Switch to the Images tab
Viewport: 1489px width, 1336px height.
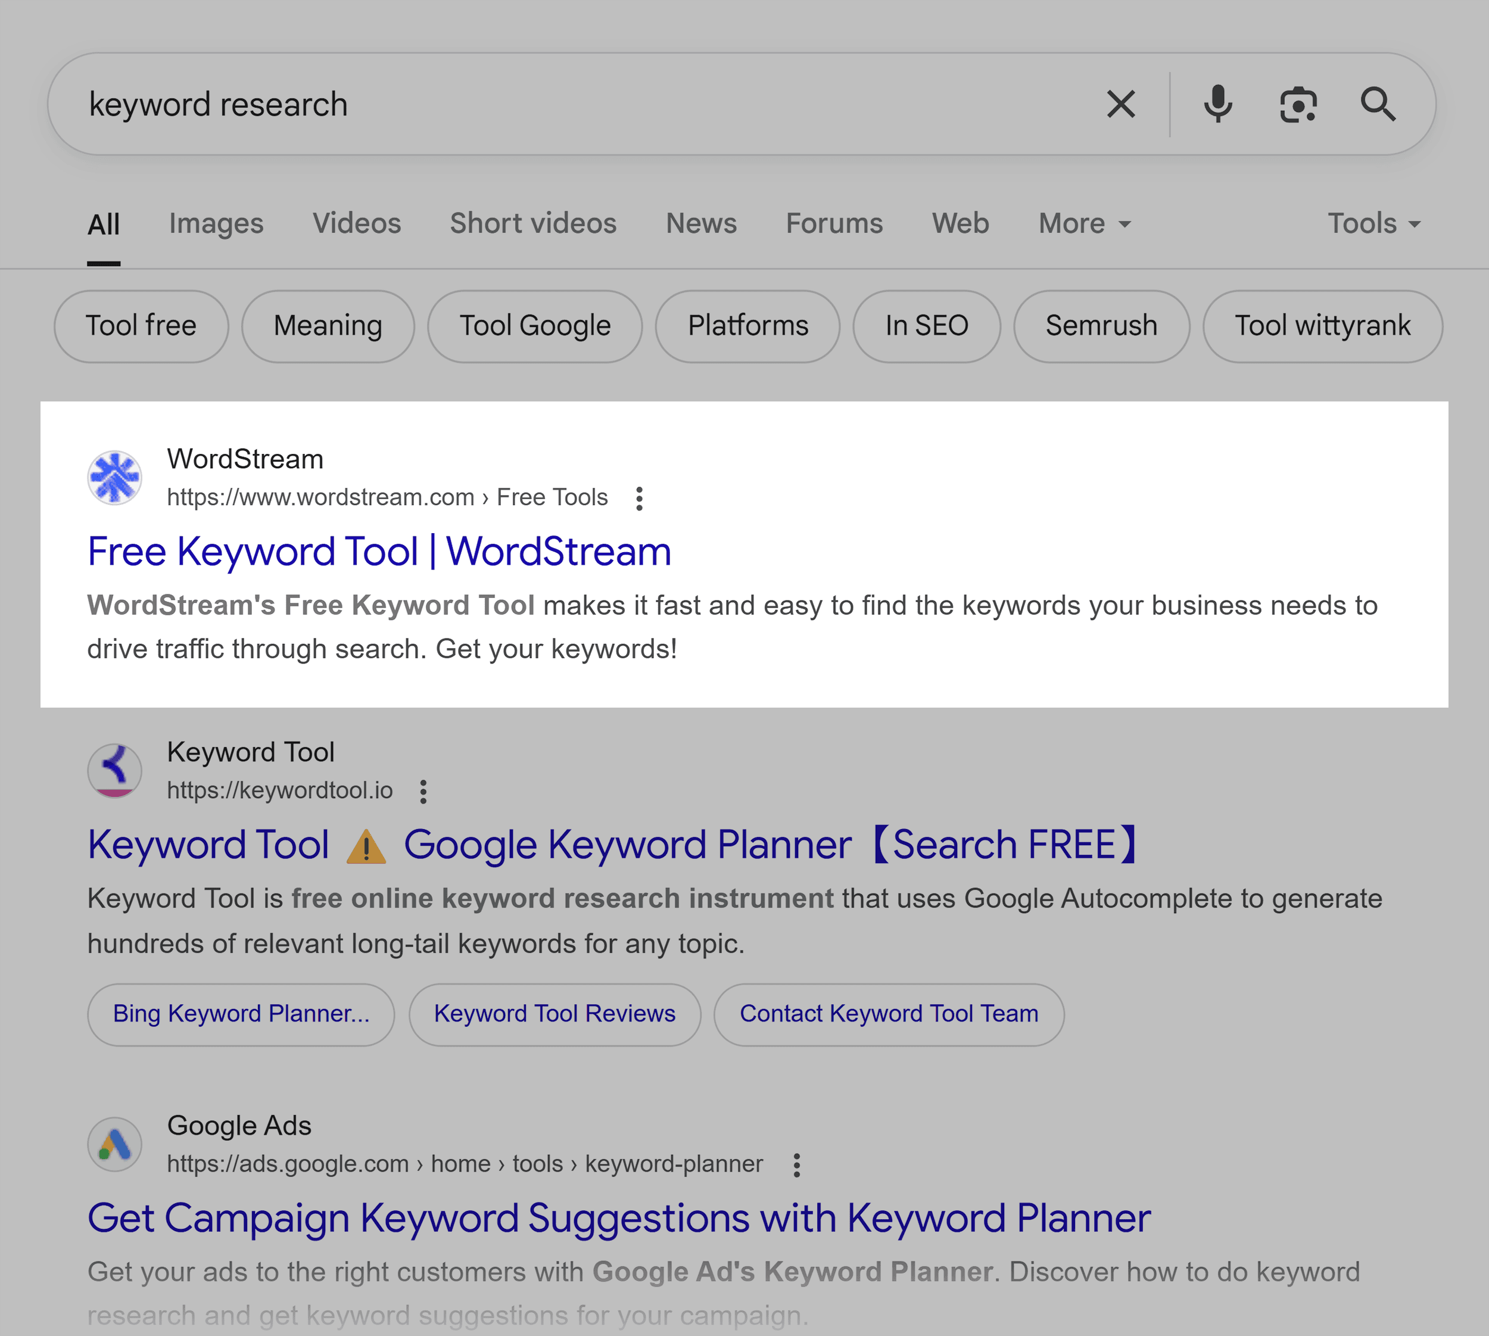tap(216, 223)
